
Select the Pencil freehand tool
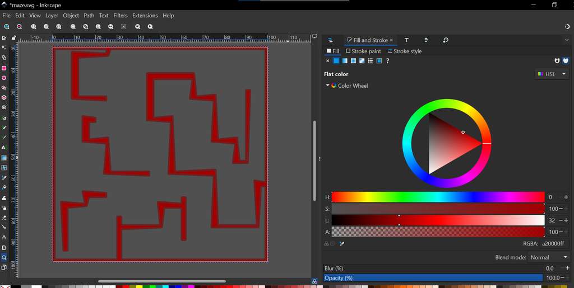coord(4,128)
